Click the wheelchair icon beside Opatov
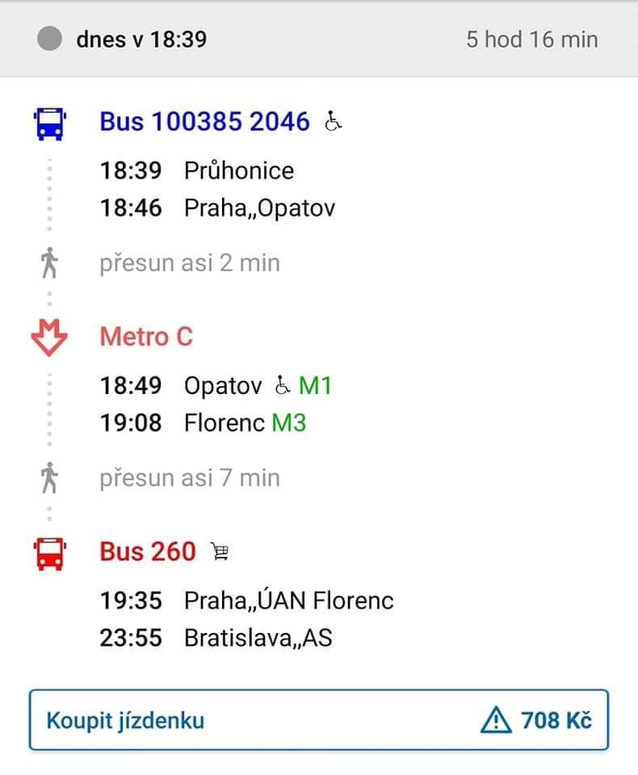Viewport: 638px width, 775px height. pos(282,386)
